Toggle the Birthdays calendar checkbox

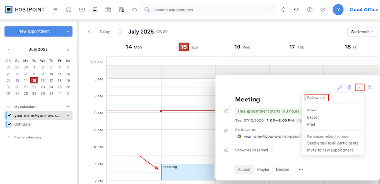(9, 124)
